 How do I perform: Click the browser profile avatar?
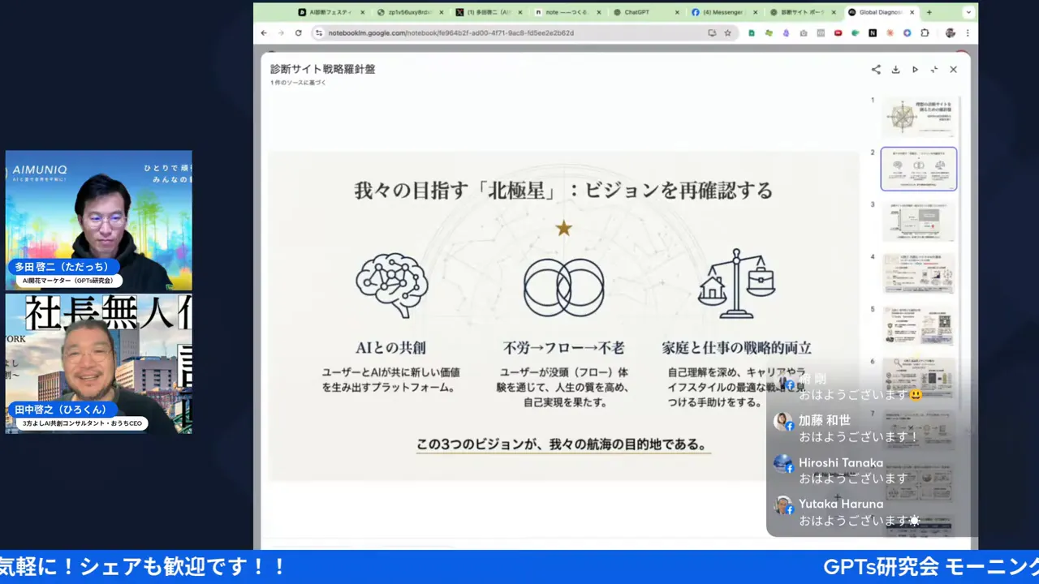[950, 33]
